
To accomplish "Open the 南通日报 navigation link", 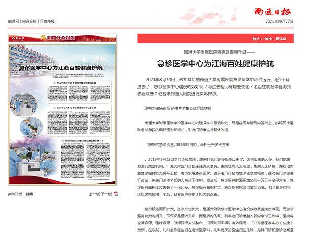I will pos(30,21).
